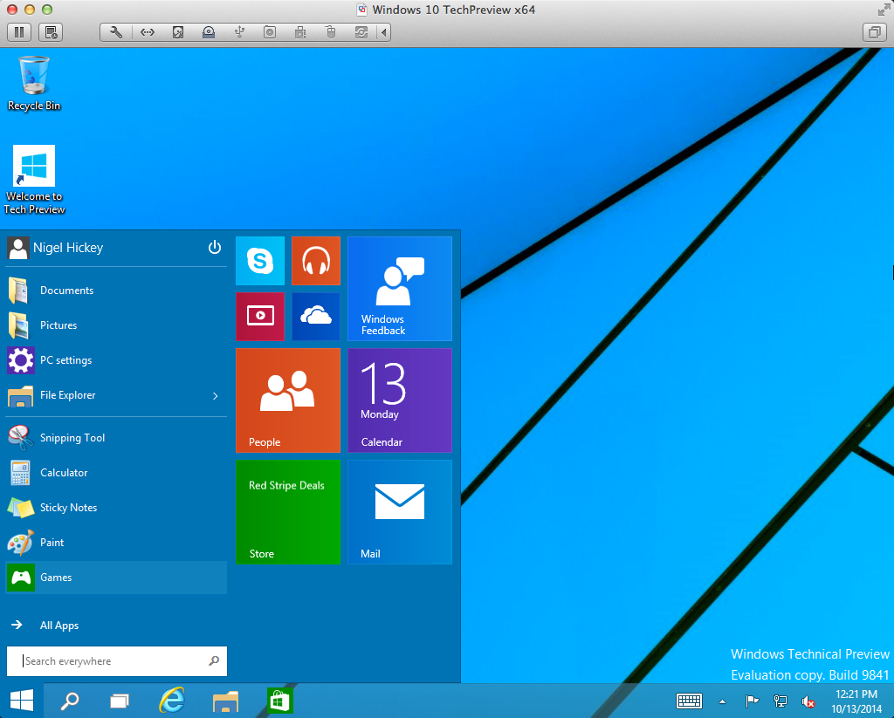This screenshot has width=894, height=718.
Task: Click the mouse device icon in VM toolbar
Action: coord(331,32)
